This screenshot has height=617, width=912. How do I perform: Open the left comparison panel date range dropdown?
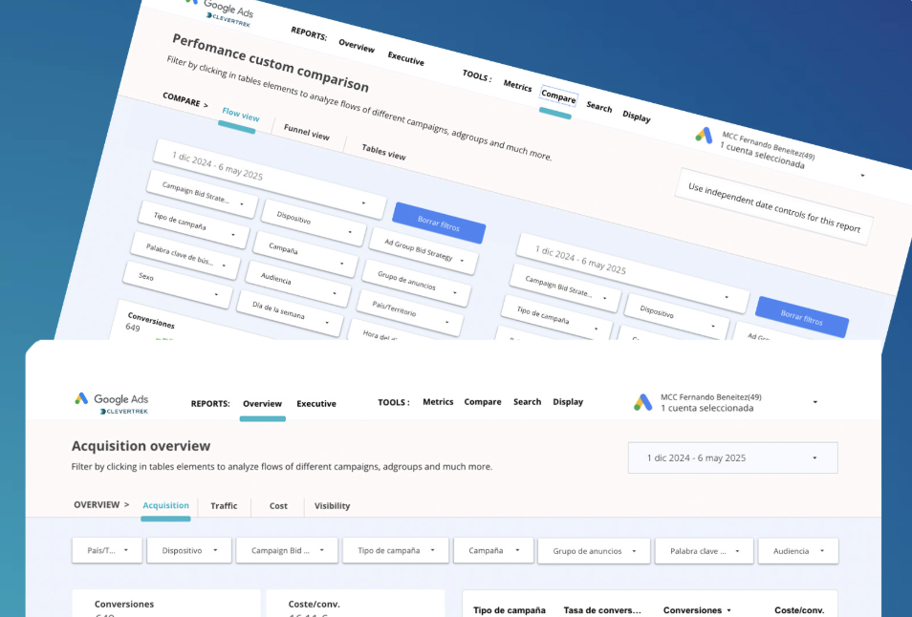pos(270,180)
